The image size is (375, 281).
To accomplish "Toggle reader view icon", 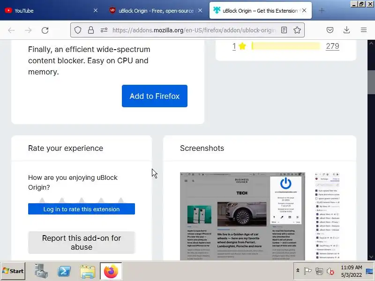I will click(x=284, y=30).
